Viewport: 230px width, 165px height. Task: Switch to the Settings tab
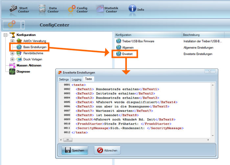[x=64, y=80]
